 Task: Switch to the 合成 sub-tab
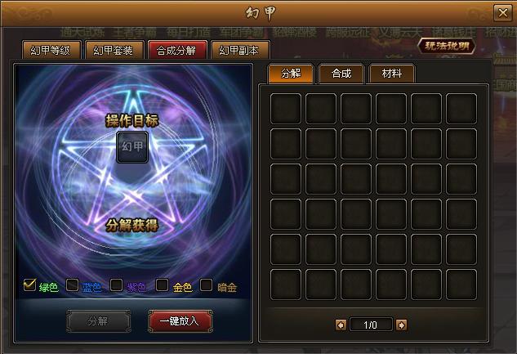click(x=341, y=74)
